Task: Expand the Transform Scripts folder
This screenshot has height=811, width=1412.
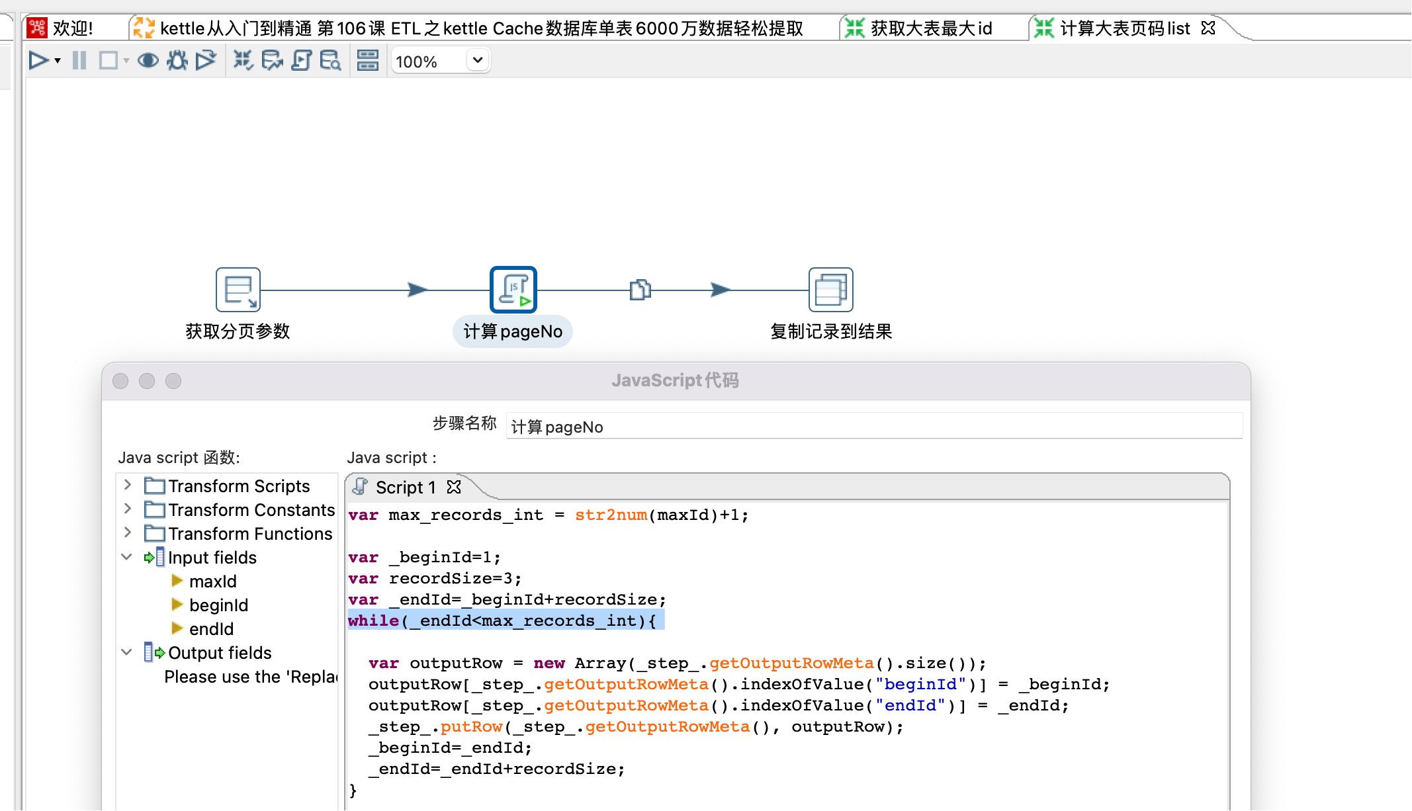Action: click(x=128, y=486)
